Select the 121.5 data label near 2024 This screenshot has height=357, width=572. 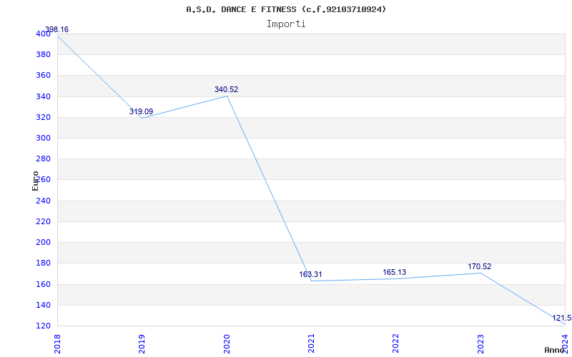[x=562, y=318]
